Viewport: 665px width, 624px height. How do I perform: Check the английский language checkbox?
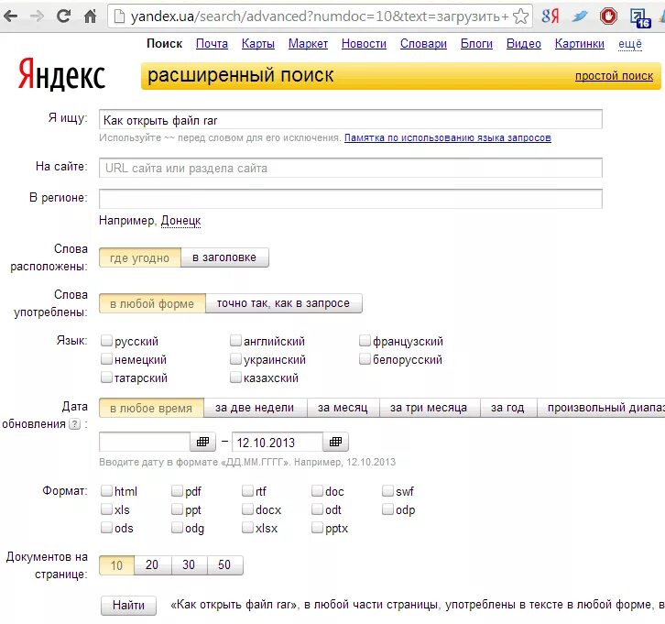(x=235, y=340)
